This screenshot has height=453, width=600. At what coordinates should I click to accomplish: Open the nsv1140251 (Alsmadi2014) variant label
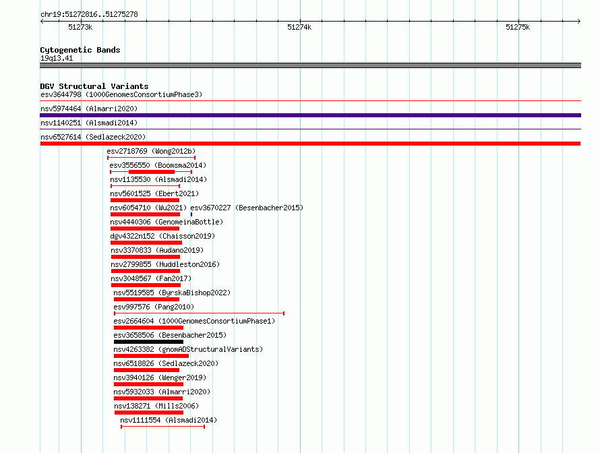(x=89, y=123)
